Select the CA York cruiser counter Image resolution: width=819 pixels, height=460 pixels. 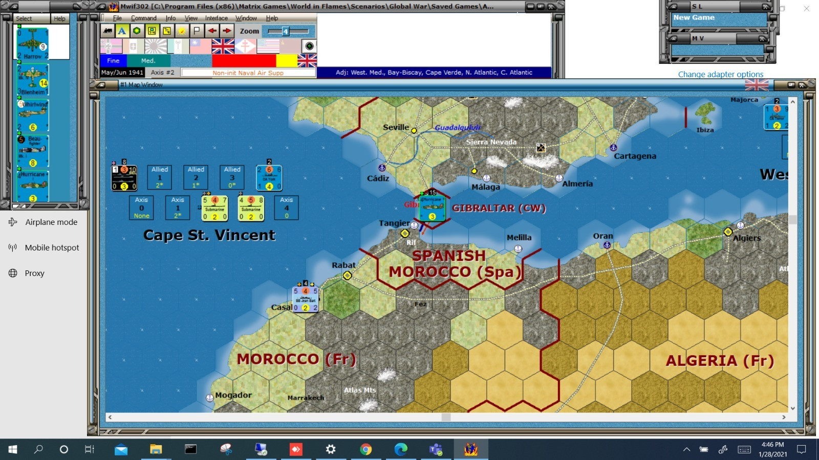[269, 177]
